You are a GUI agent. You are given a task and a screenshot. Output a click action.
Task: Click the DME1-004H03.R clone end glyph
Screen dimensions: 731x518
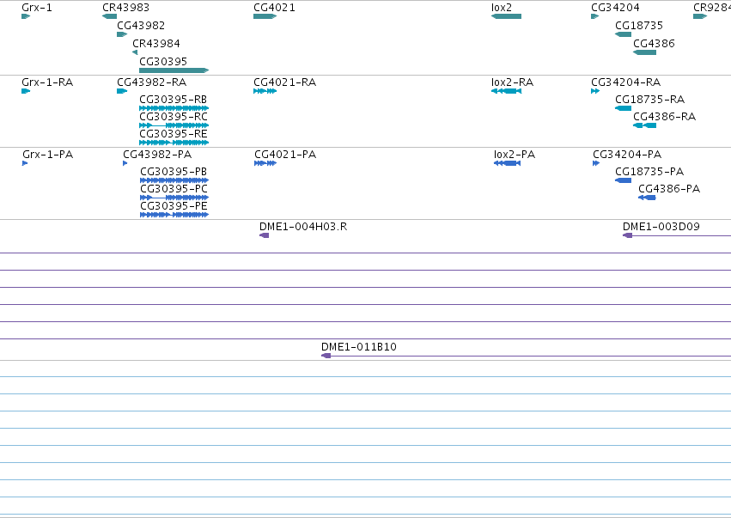click(264, 235)
